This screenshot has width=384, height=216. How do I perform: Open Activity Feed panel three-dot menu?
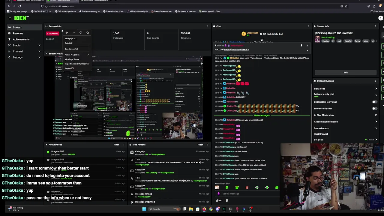pos(124,145)
